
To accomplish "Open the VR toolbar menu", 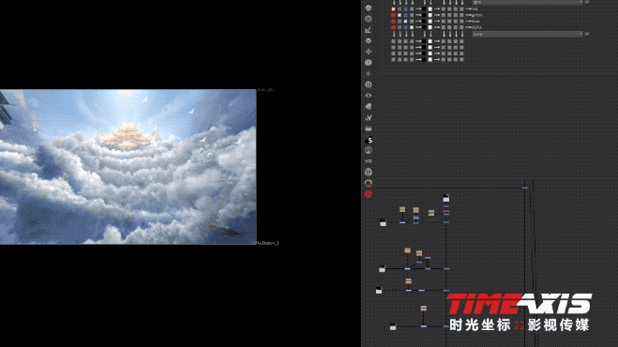I will (369, 161).
